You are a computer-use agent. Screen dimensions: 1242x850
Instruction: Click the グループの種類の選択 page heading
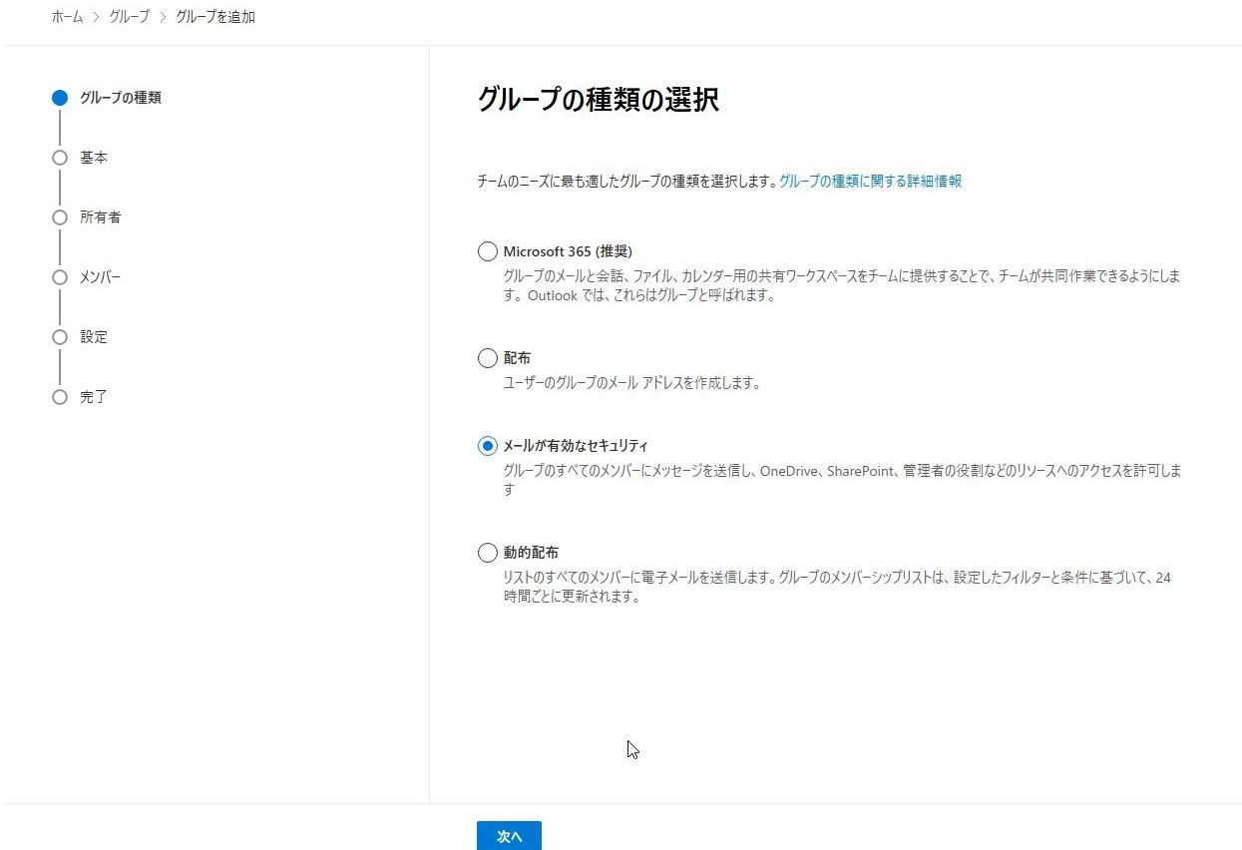tap(598, 100)
